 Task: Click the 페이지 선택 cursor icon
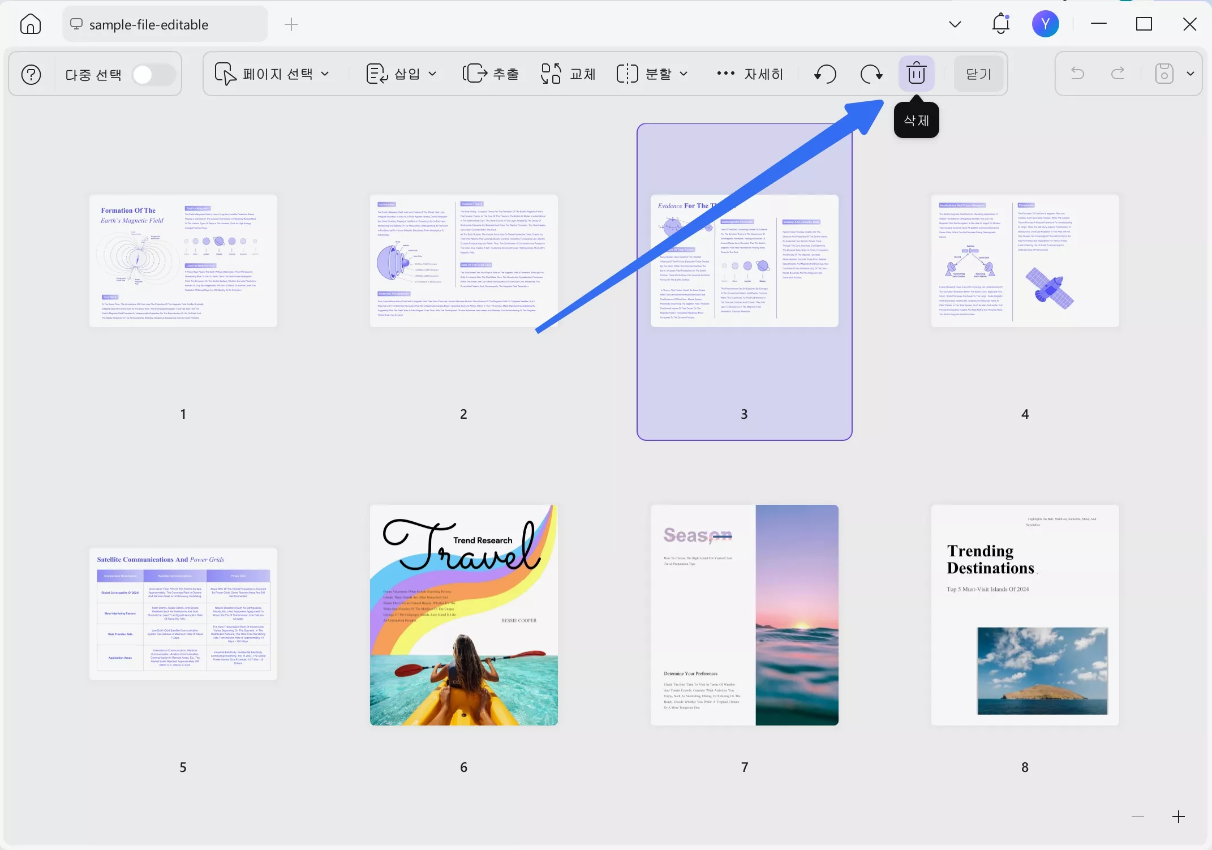tap(225, 74)
